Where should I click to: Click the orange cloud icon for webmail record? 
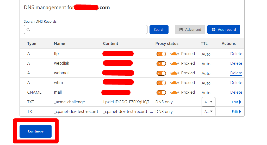pyautogui.click(x=174, y=73)
